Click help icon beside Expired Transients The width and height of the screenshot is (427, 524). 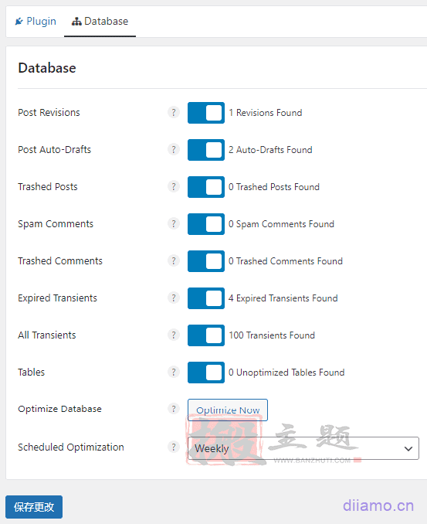click(x=174, y=298)
